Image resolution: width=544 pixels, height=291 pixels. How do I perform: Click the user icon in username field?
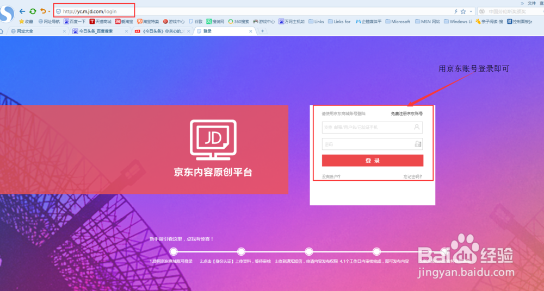click(417, 127)
